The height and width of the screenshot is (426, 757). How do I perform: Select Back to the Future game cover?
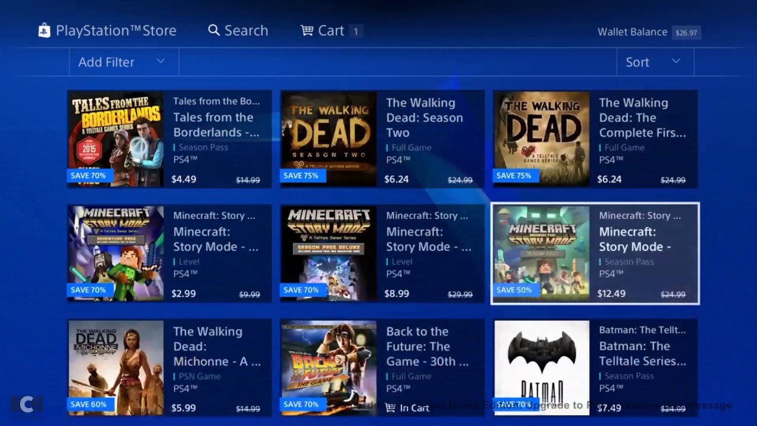pyautogui.click(x=329, y=367)
